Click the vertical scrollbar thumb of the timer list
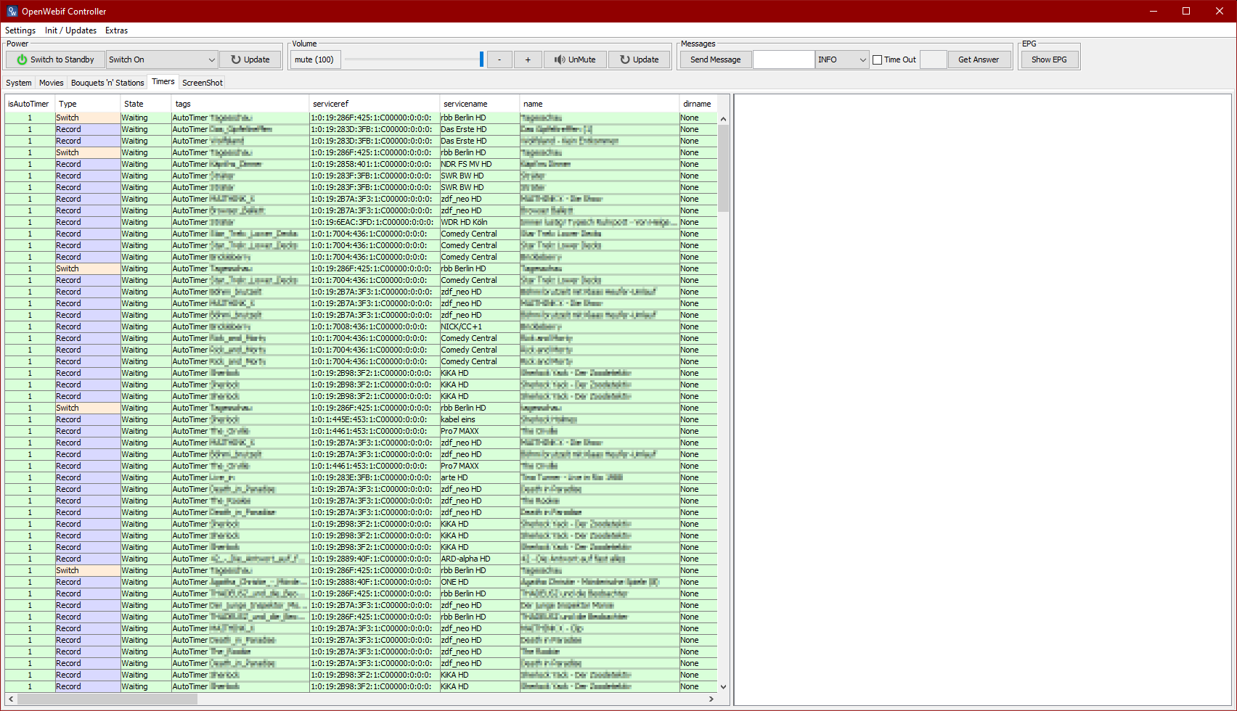Viewport: 1237px width, 711px height. click(723, 168)
